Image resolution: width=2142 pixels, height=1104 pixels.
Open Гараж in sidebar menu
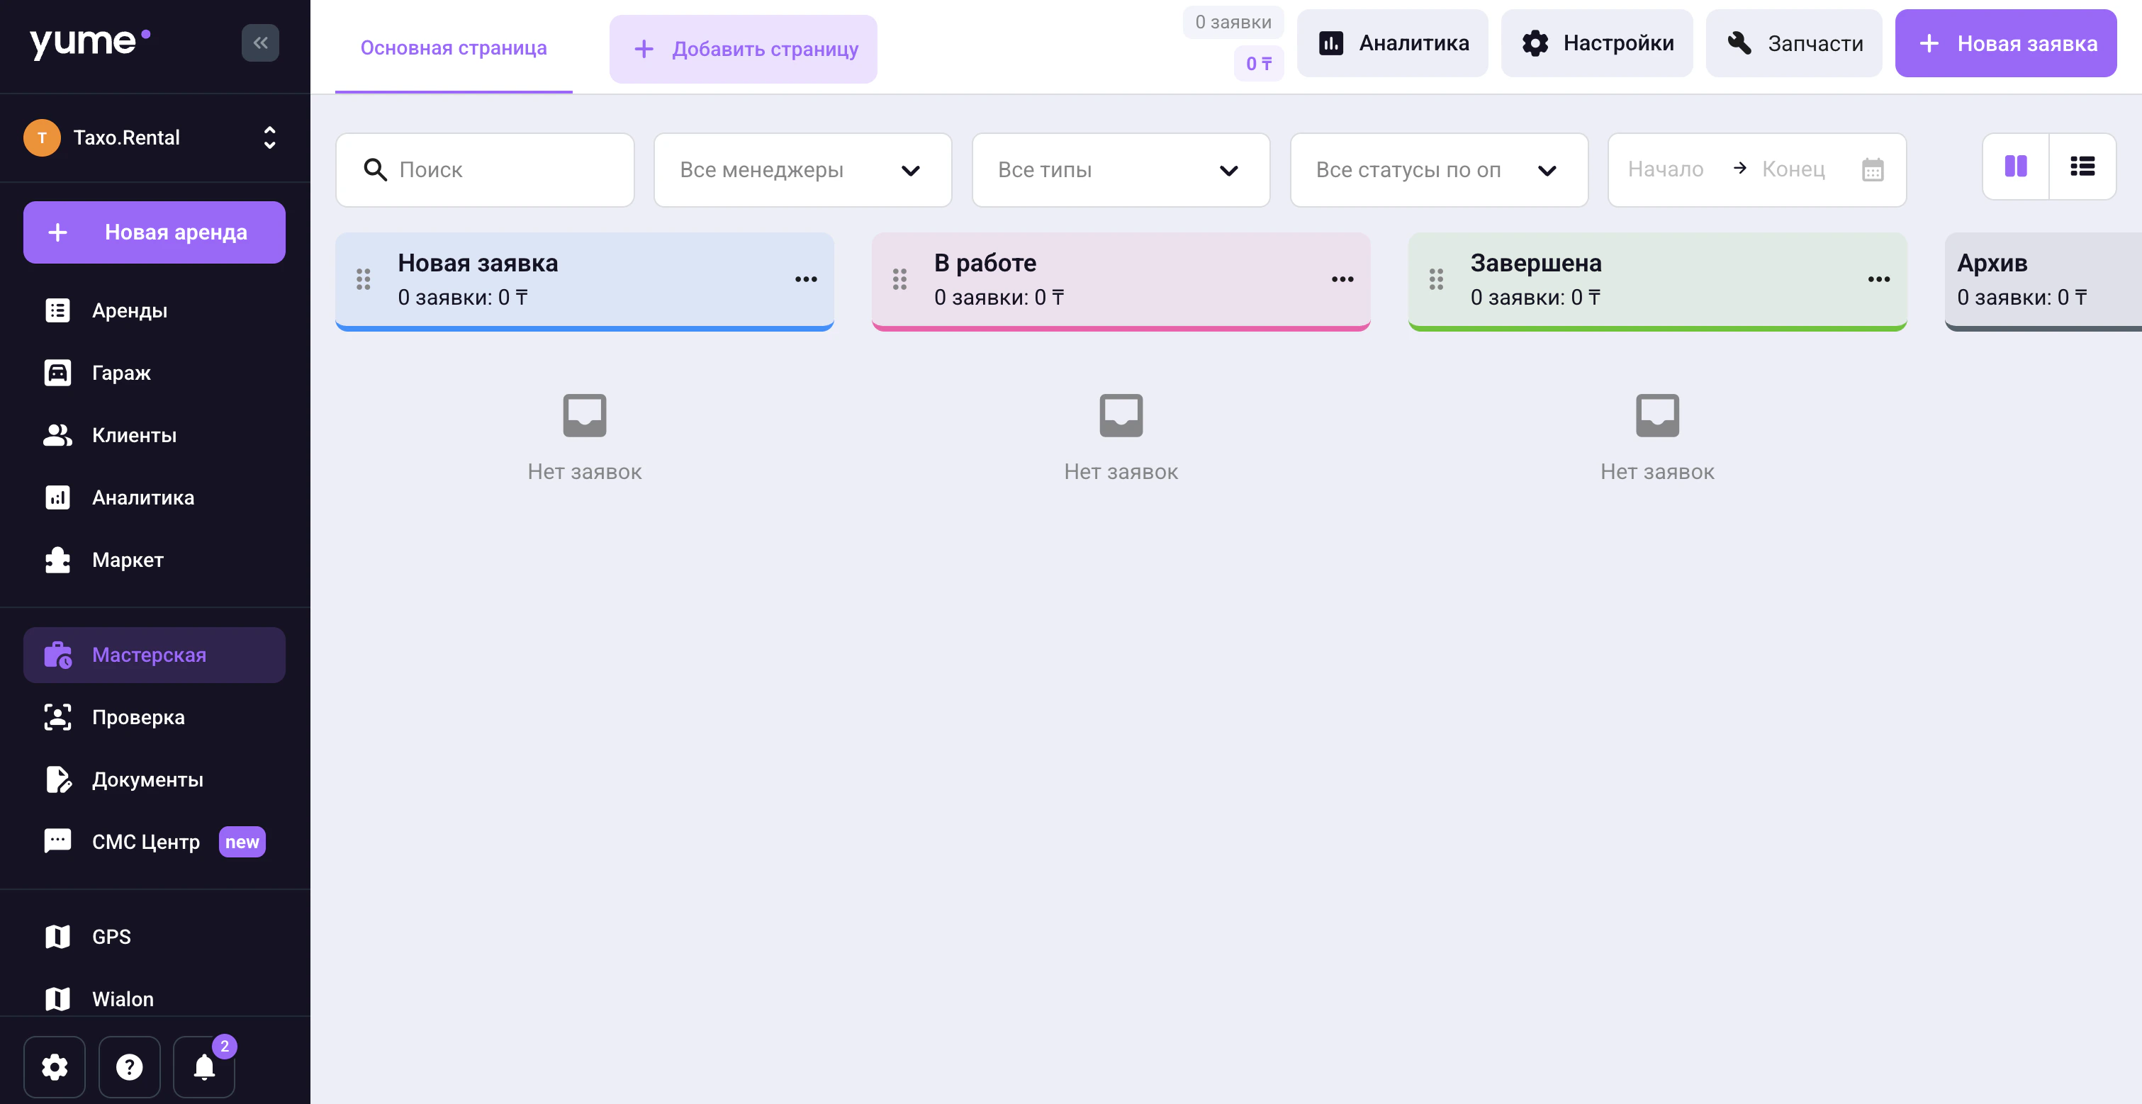tap(121, 373)
